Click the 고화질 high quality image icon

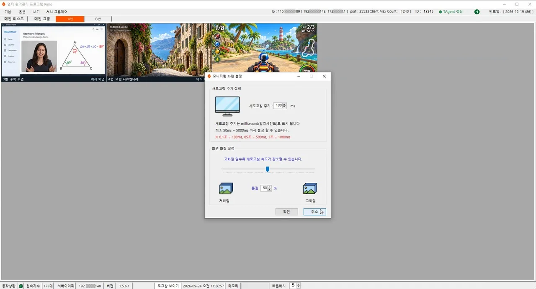[x=310, y=188]
